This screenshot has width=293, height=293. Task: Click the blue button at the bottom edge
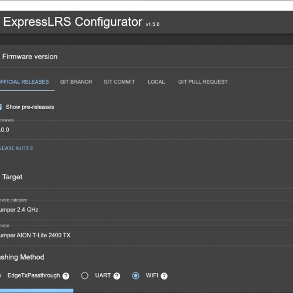pyautogui.click(x=36, y=291)
